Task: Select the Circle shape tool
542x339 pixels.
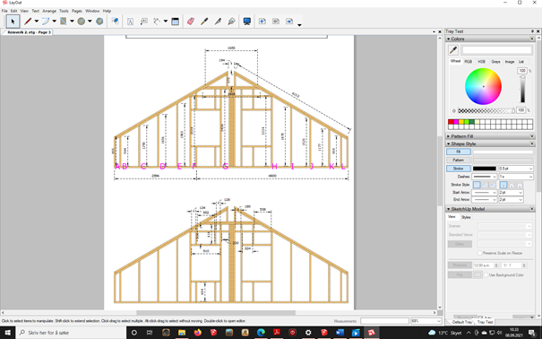Action: pos(82,22)
